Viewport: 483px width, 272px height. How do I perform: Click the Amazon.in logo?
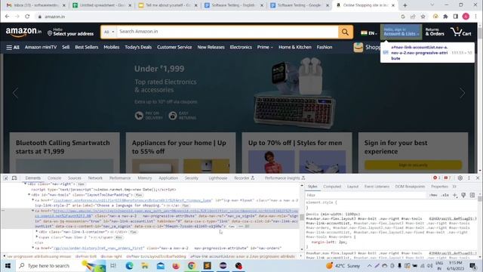23,32
